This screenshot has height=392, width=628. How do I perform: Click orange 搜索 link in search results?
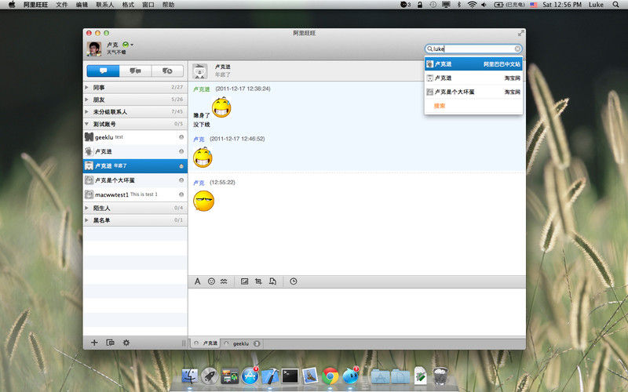coord(440,106)
